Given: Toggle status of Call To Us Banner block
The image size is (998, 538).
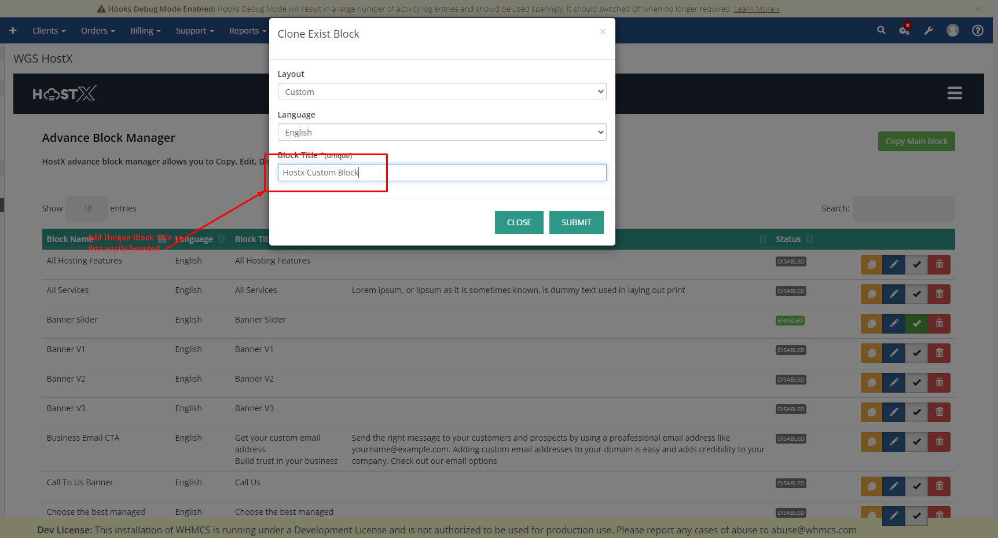Looking at the screenshot, I should pyautogui.click(x=916, y=486).
